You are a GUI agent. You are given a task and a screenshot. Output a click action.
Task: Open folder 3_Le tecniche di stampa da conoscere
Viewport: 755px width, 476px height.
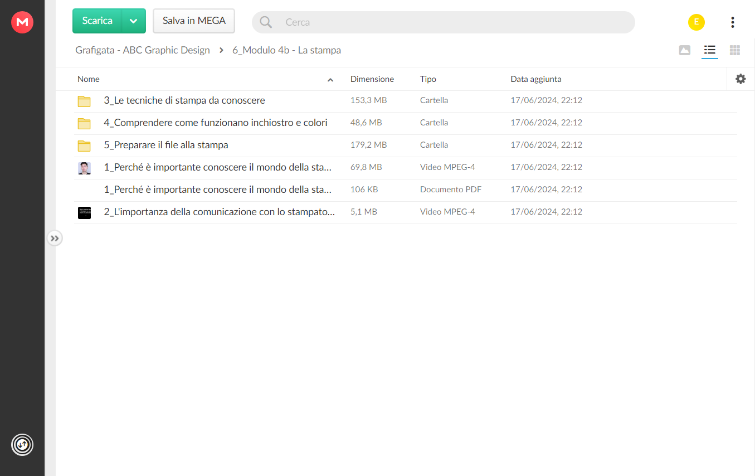point(184,101)
